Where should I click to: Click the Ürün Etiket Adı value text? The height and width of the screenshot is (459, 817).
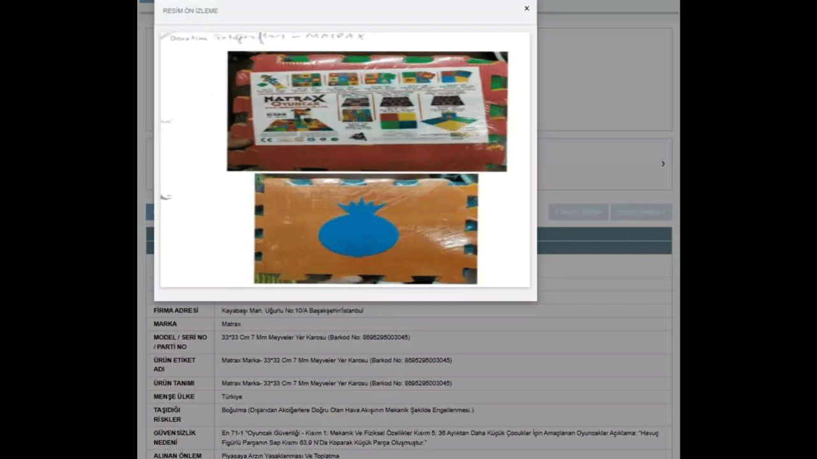[x=336, y=360]
